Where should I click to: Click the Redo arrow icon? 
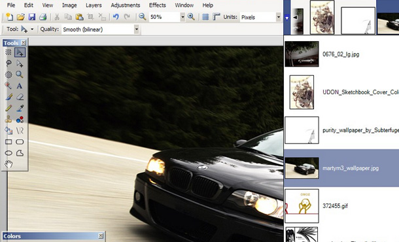127,17
